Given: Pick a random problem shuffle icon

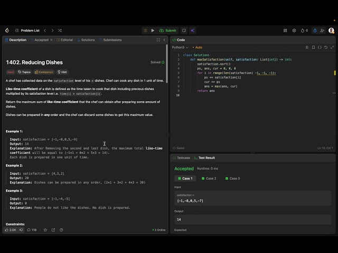Looking at the screenshot, I should pos(60,31).
